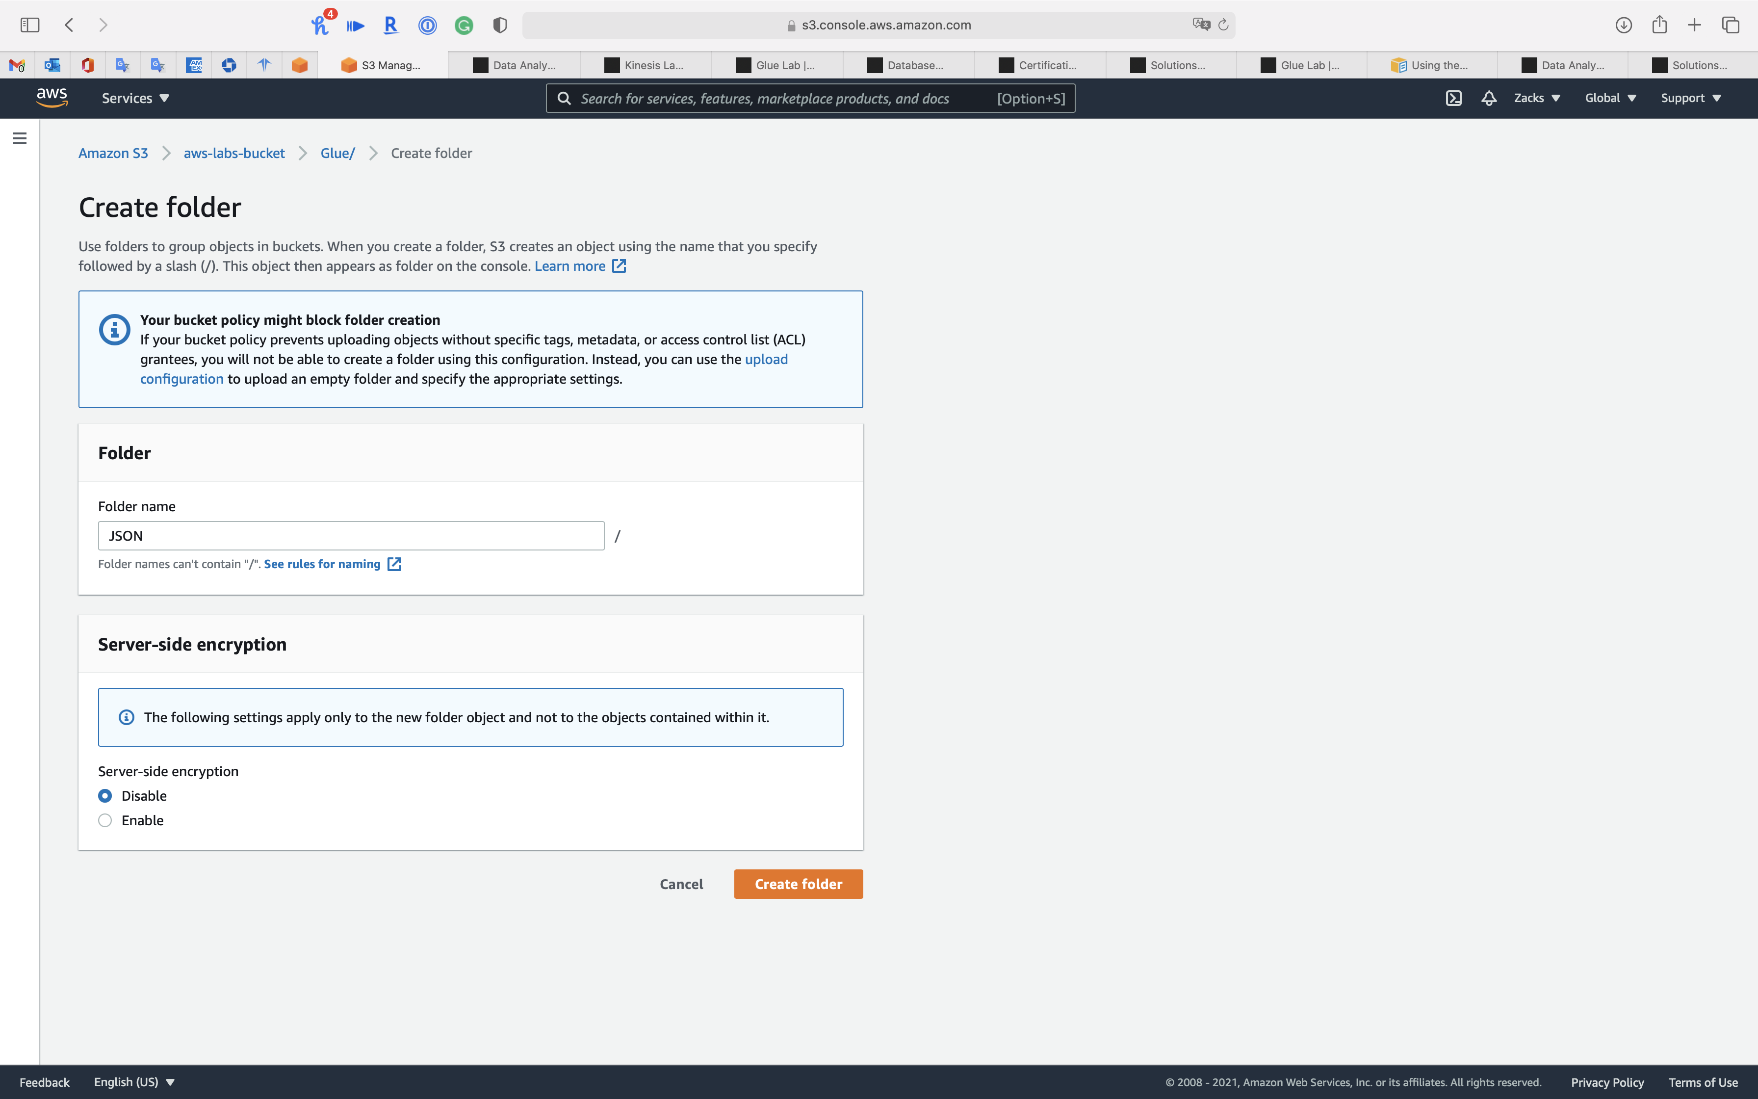Open the aws-labs-bucket breadcrumb link
This screenshot has width=1758, height=1099.
(x=234, y=154)
